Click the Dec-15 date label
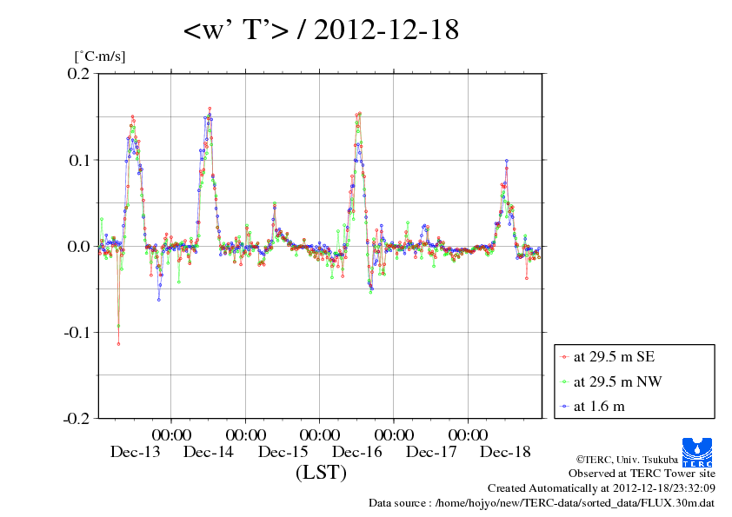Viewport: 732px width, 517px height. click(x=283, y=452)
